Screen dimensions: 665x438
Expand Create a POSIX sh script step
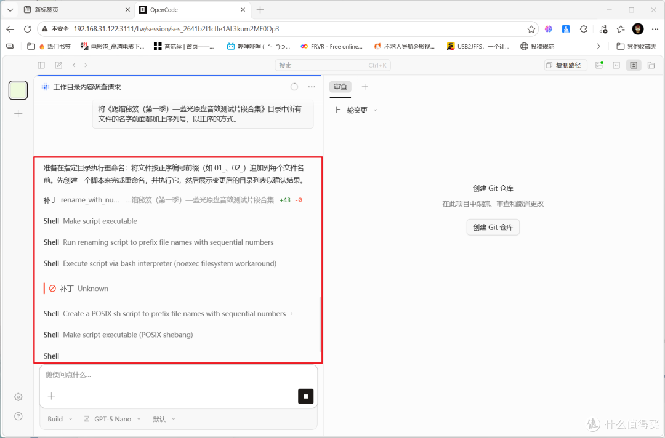168,314
